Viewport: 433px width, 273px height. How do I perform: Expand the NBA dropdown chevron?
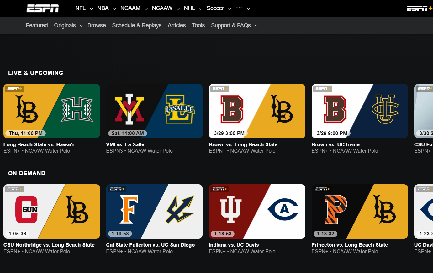[x=114, y=9]
